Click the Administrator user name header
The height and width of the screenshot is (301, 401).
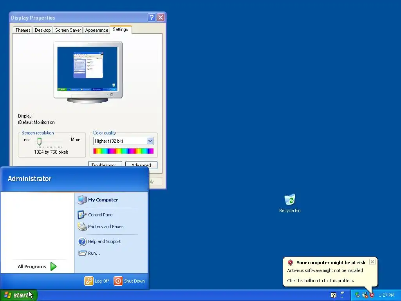(29, 179)
